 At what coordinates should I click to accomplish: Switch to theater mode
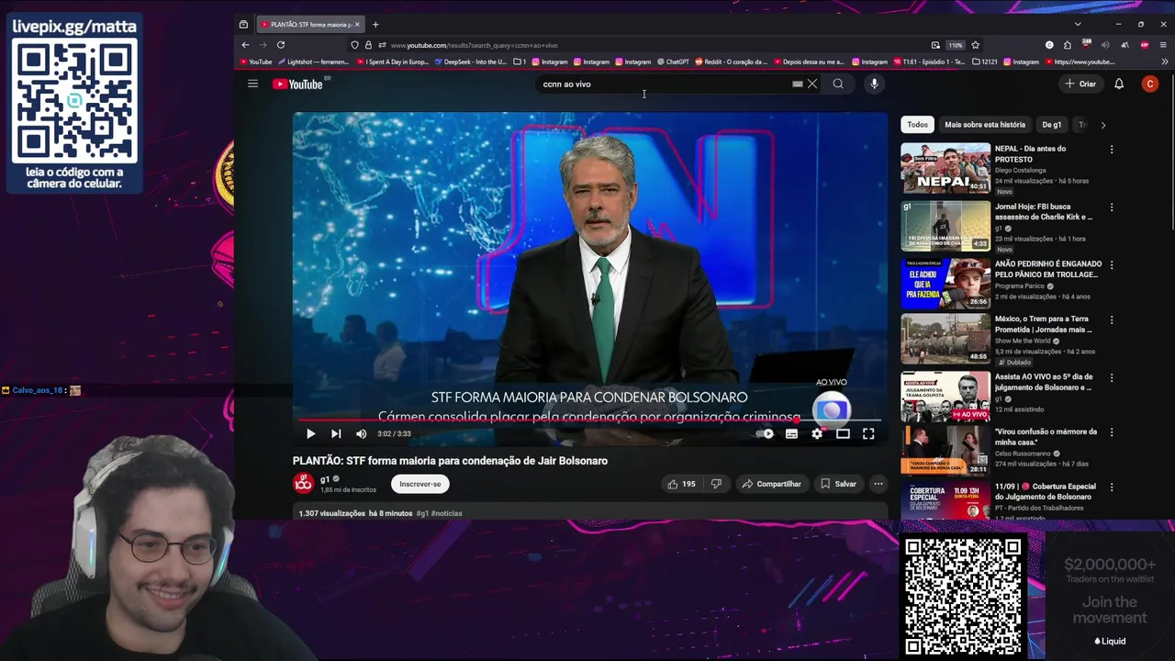pyautogui.click(x=843, y=434)
